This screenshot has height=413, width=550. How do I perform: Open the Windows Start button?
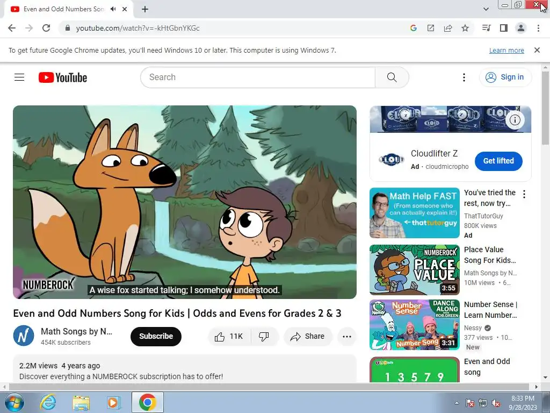(x=14, y=402)
